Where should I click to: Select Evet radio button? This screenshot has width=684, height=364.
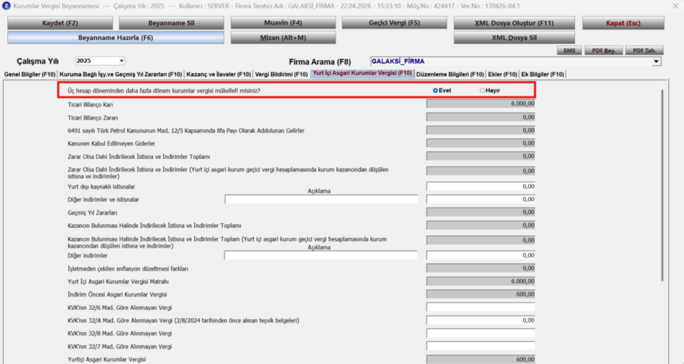[436, 91]
